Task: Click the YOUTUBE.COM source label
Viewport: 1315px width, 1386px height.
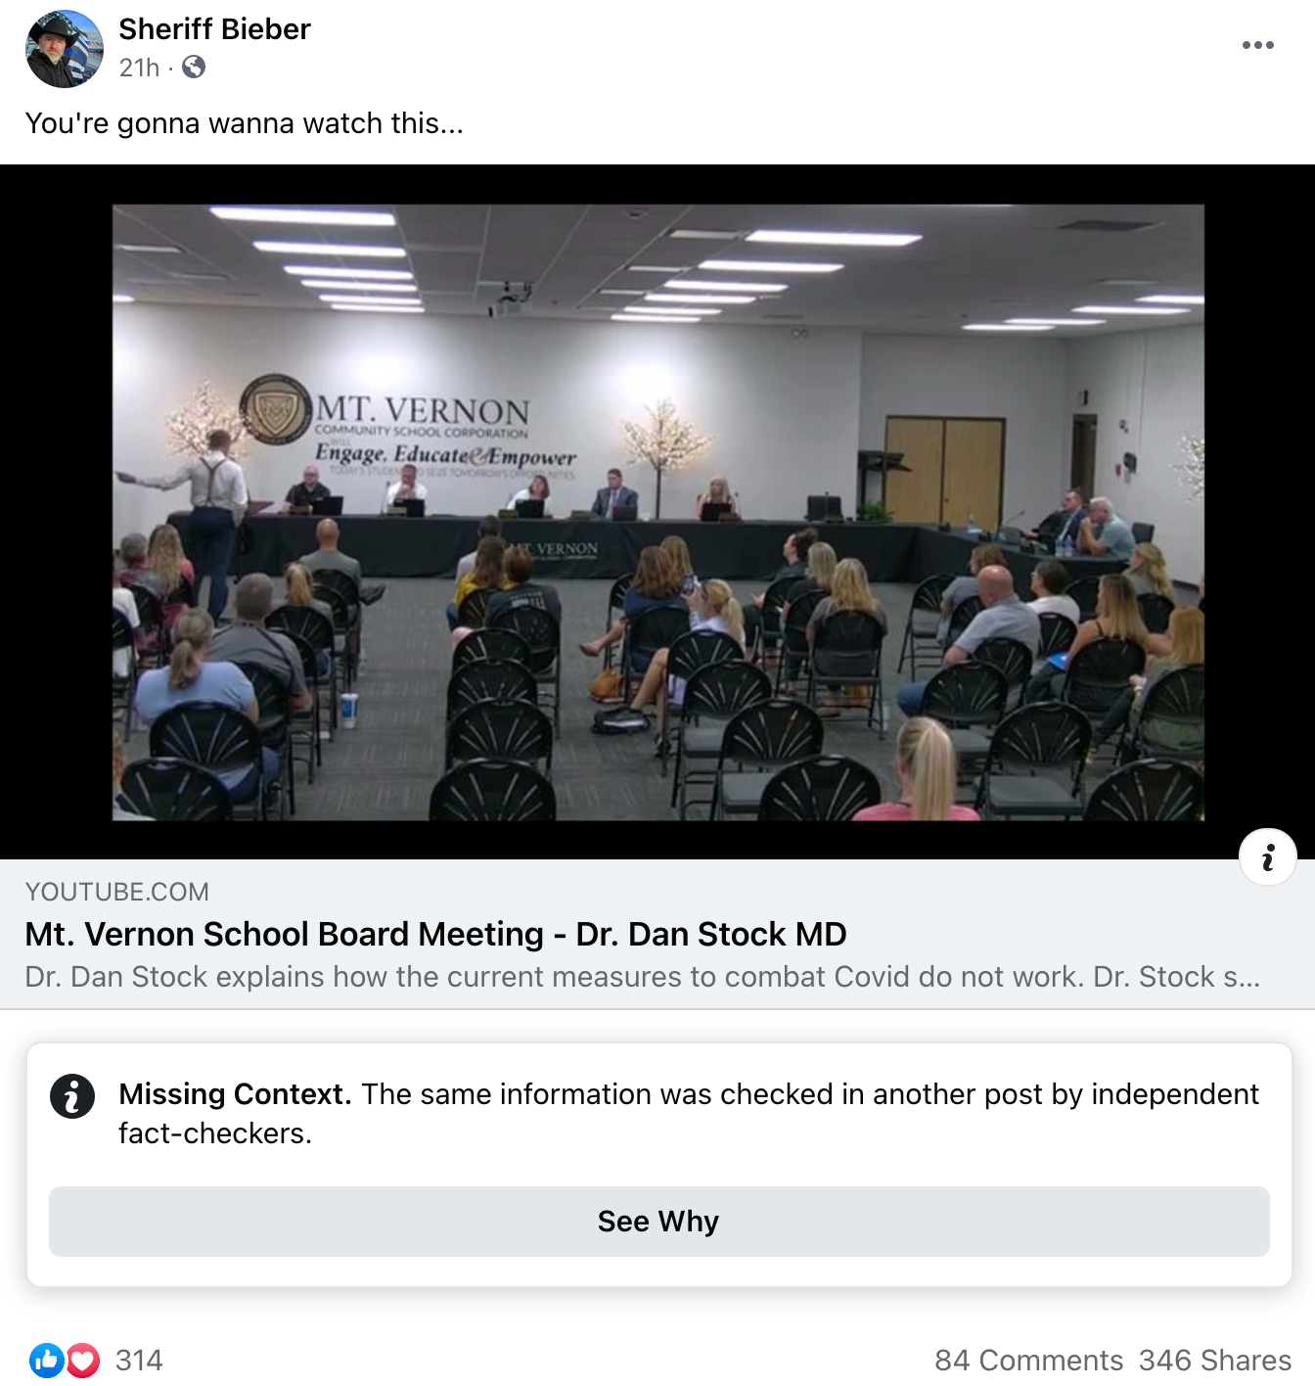Action: pyautogui.click(x=116, y=892)
